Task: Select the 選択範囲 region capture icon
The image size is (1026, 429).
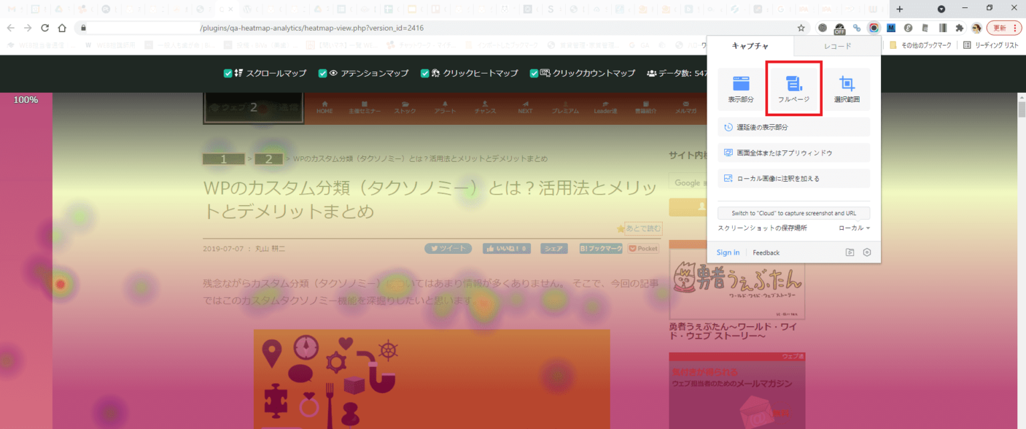Action: 846,88
